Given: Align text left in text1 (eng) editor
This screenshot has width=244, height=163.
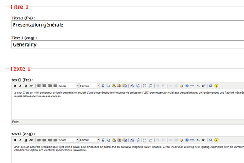Looking at the screenshot, I should click(39, 140).
